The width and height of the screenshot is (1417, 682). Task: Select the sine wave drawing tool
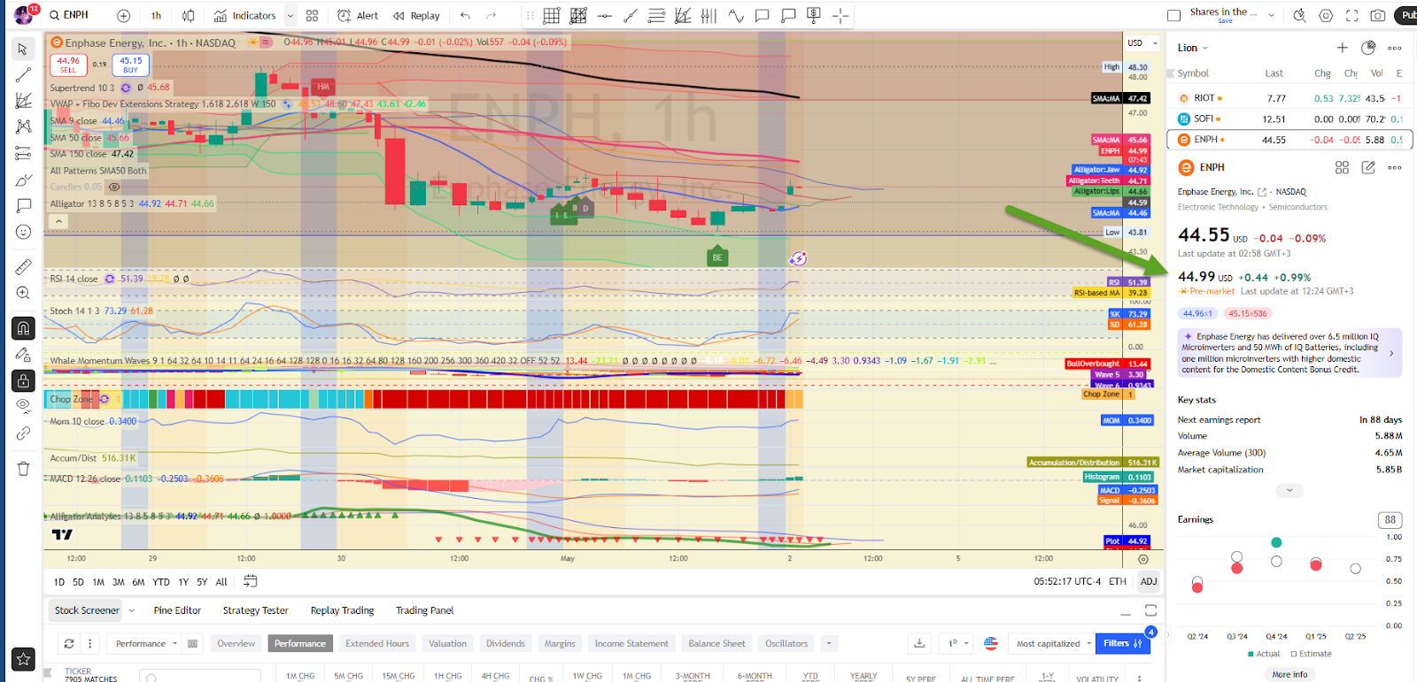click(736, 16)
